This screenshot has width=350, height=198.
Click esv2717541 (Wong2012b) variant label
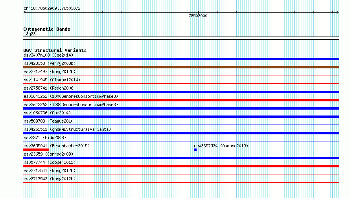[x=50, y=170]
